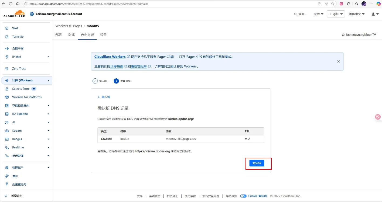Go back via 输入域 link

coord(104,97)
